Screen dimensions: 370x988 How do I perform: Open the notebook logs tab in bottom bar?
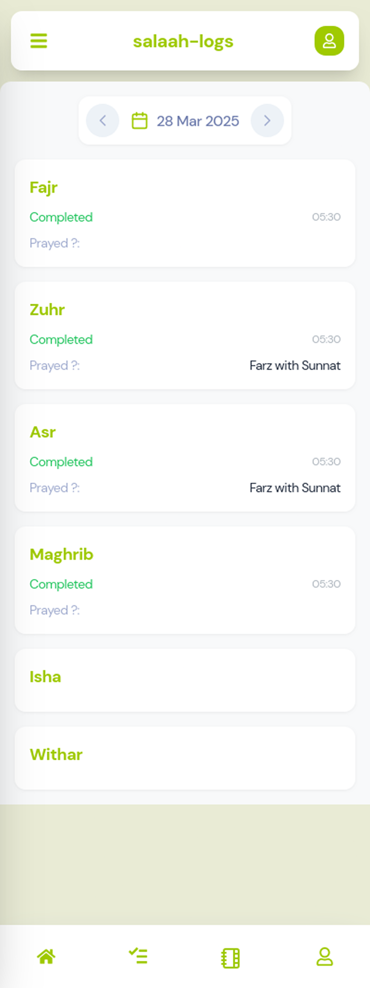pyautogui.click(x=230, y=958)
